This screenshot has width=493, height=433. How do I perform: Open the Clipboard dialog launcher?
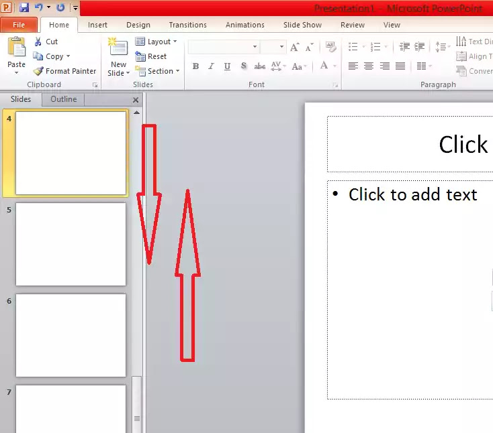point(95,85)
